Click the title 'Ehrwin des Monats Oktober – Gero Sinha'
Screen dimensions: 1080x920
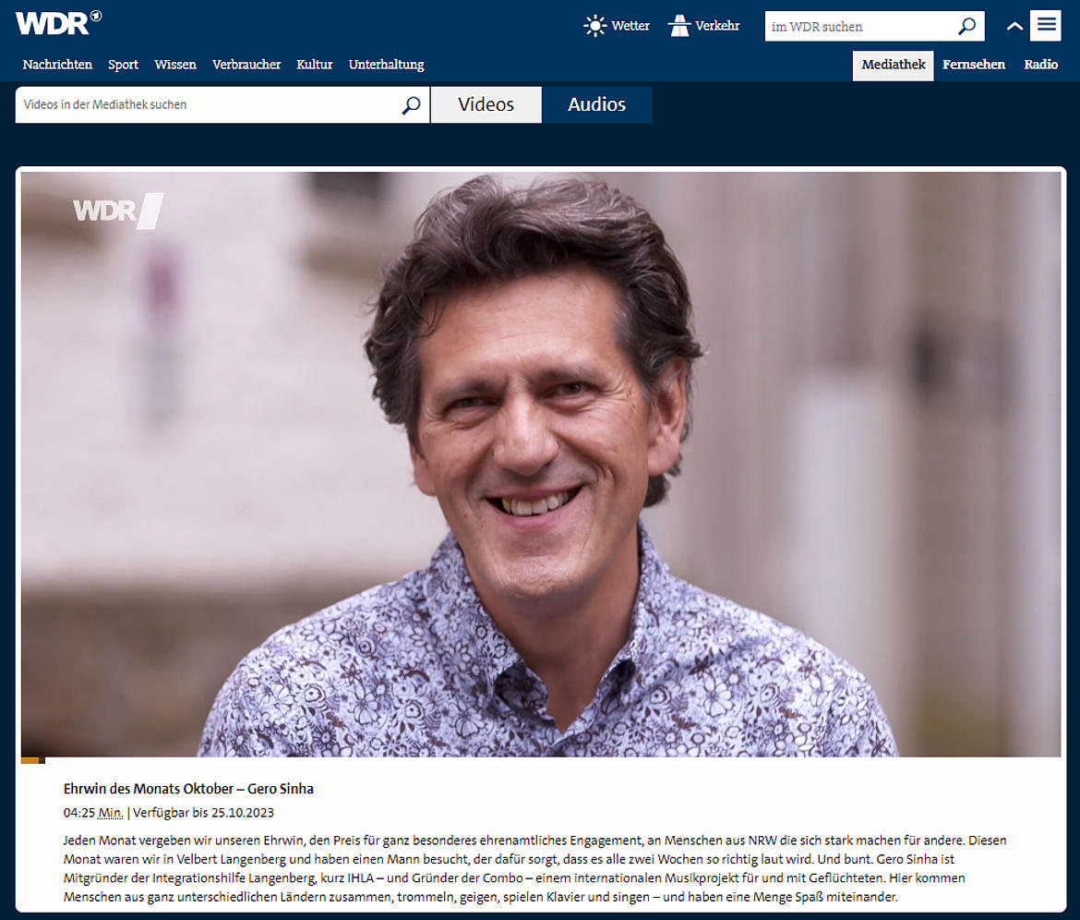[188, 789]
